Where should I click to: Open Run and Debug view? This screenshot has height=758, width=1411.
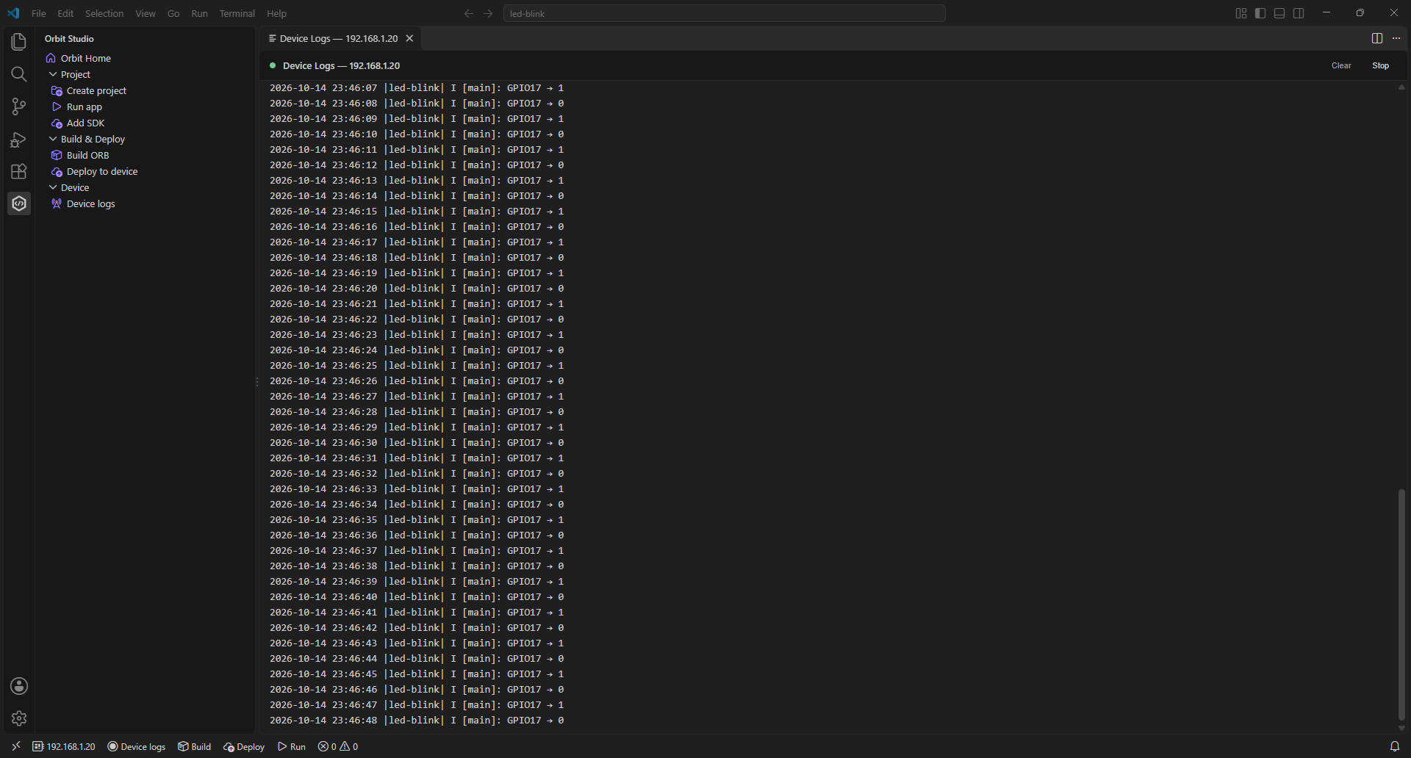click(19, 139)
